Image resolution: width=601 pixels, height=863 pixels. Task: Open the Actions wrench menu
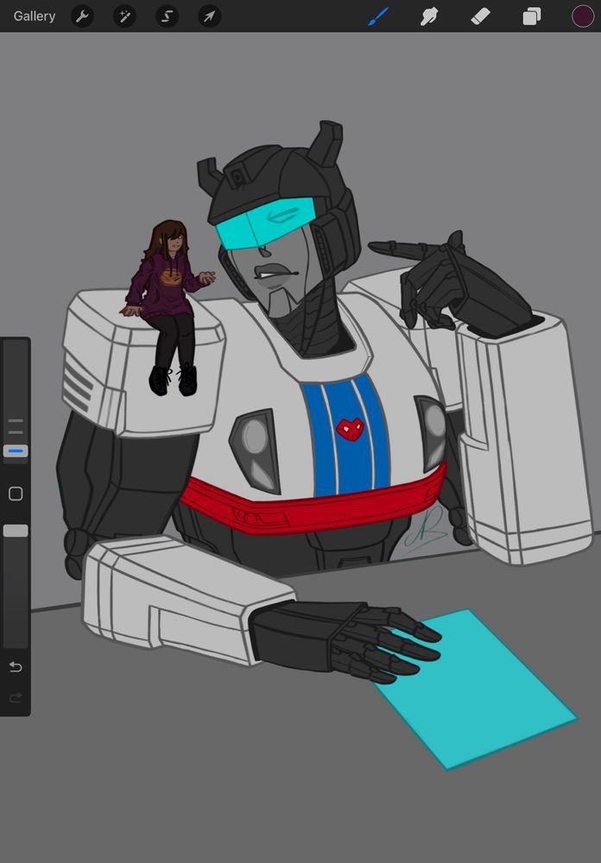(x=82, y=16)
